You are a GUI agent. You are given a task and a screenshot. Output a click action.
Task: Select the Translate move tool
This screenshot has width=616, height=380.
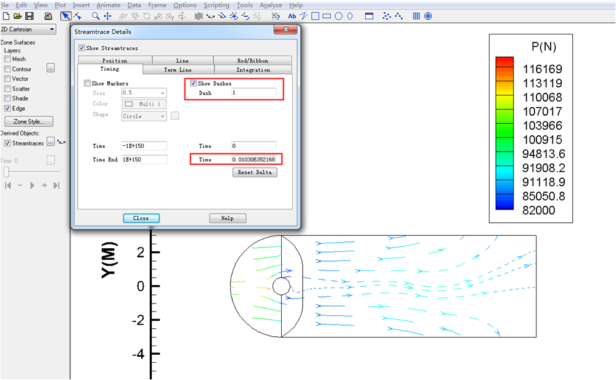point(107,16)
